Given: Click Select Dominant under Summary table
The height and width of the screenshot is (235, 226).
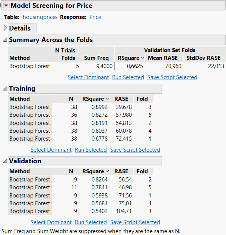Looking at the screenshot, I should (88, 77).
